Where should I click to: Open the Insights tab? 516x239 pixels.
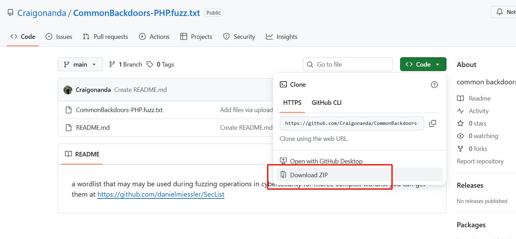point(282,37)
